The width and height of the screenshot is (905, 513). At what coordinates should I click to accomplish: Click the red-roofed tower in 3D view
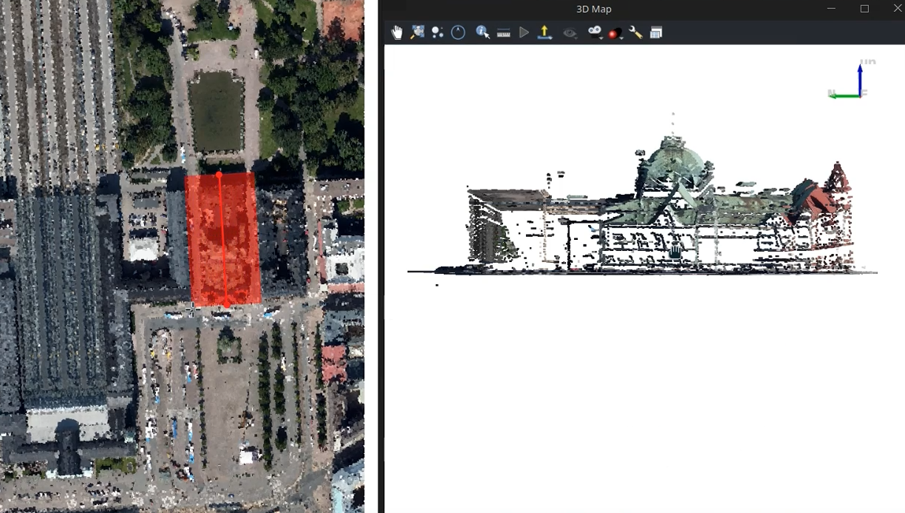[x=836, y=181]
